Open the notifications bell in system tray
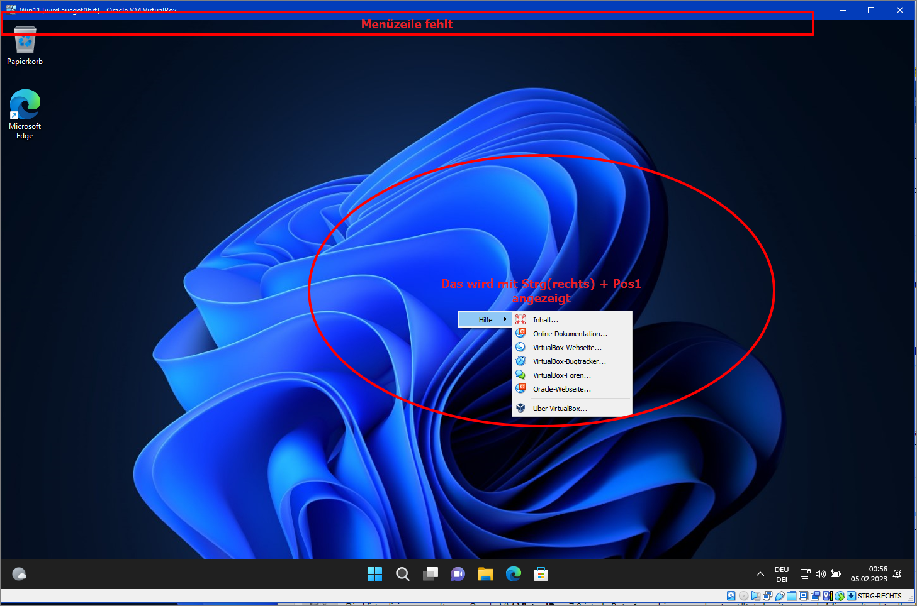This screenshot has width=917, height=606. pyautogui.click(x=898, y=574)
